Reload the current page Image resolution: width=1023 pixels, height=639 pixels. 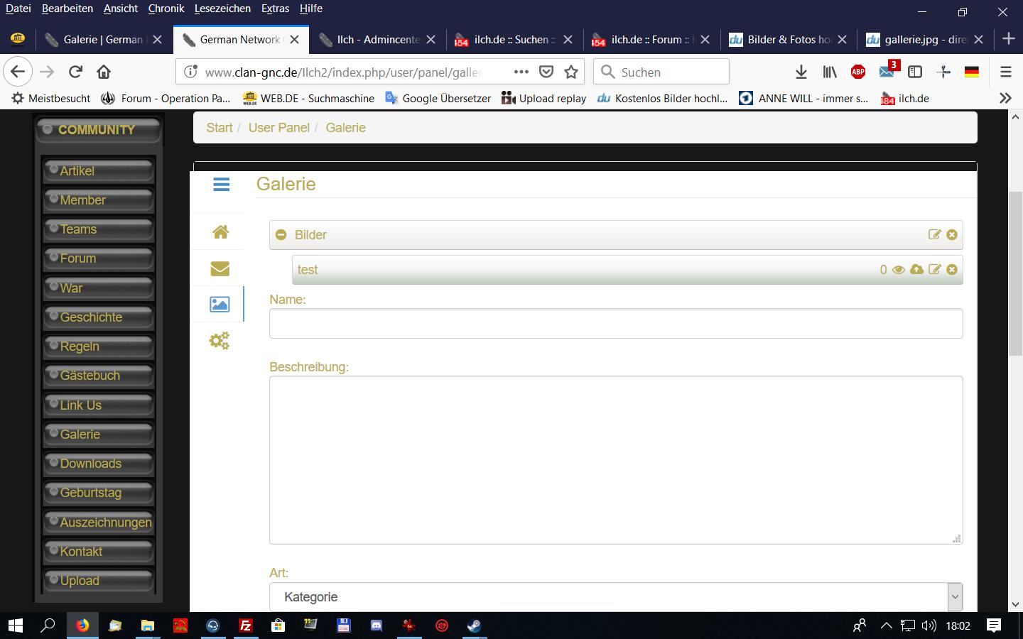pyautogui.click(x=75, y=72)
